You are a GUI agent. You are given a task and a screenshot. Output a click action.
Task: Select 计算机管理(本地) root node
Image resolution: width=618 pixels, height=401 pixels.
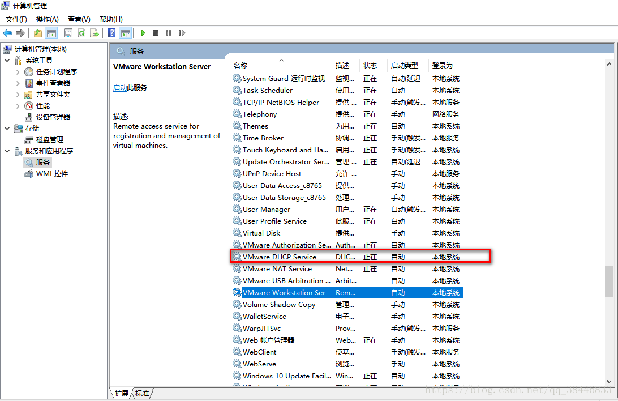(40, 49)
